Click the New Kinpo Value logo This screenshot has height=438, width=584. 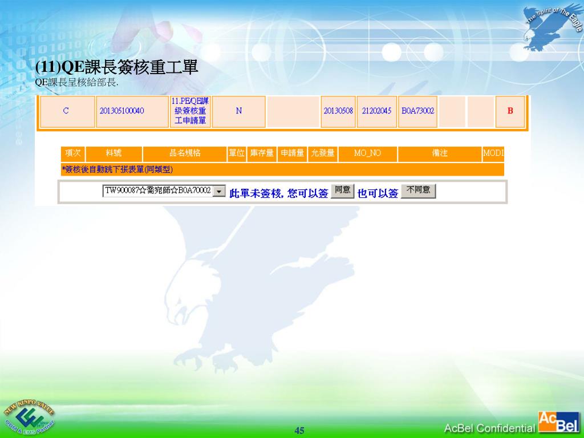tap(29, 417)
